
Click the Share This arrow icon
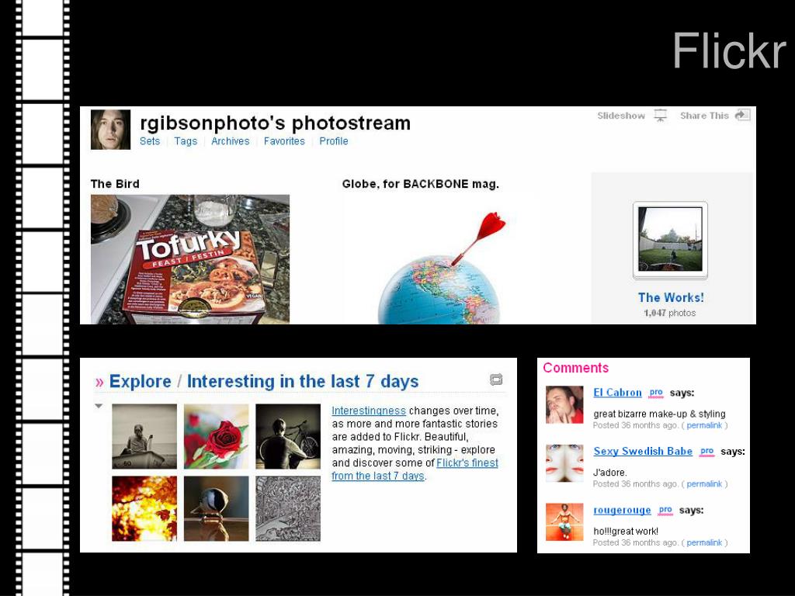pos(742,115)
